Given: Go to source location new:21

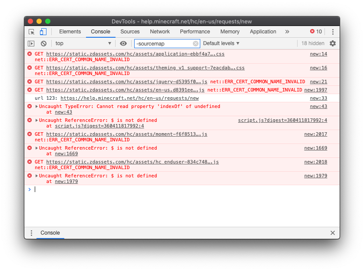Looking at the screenshot, I should point(318,82).
